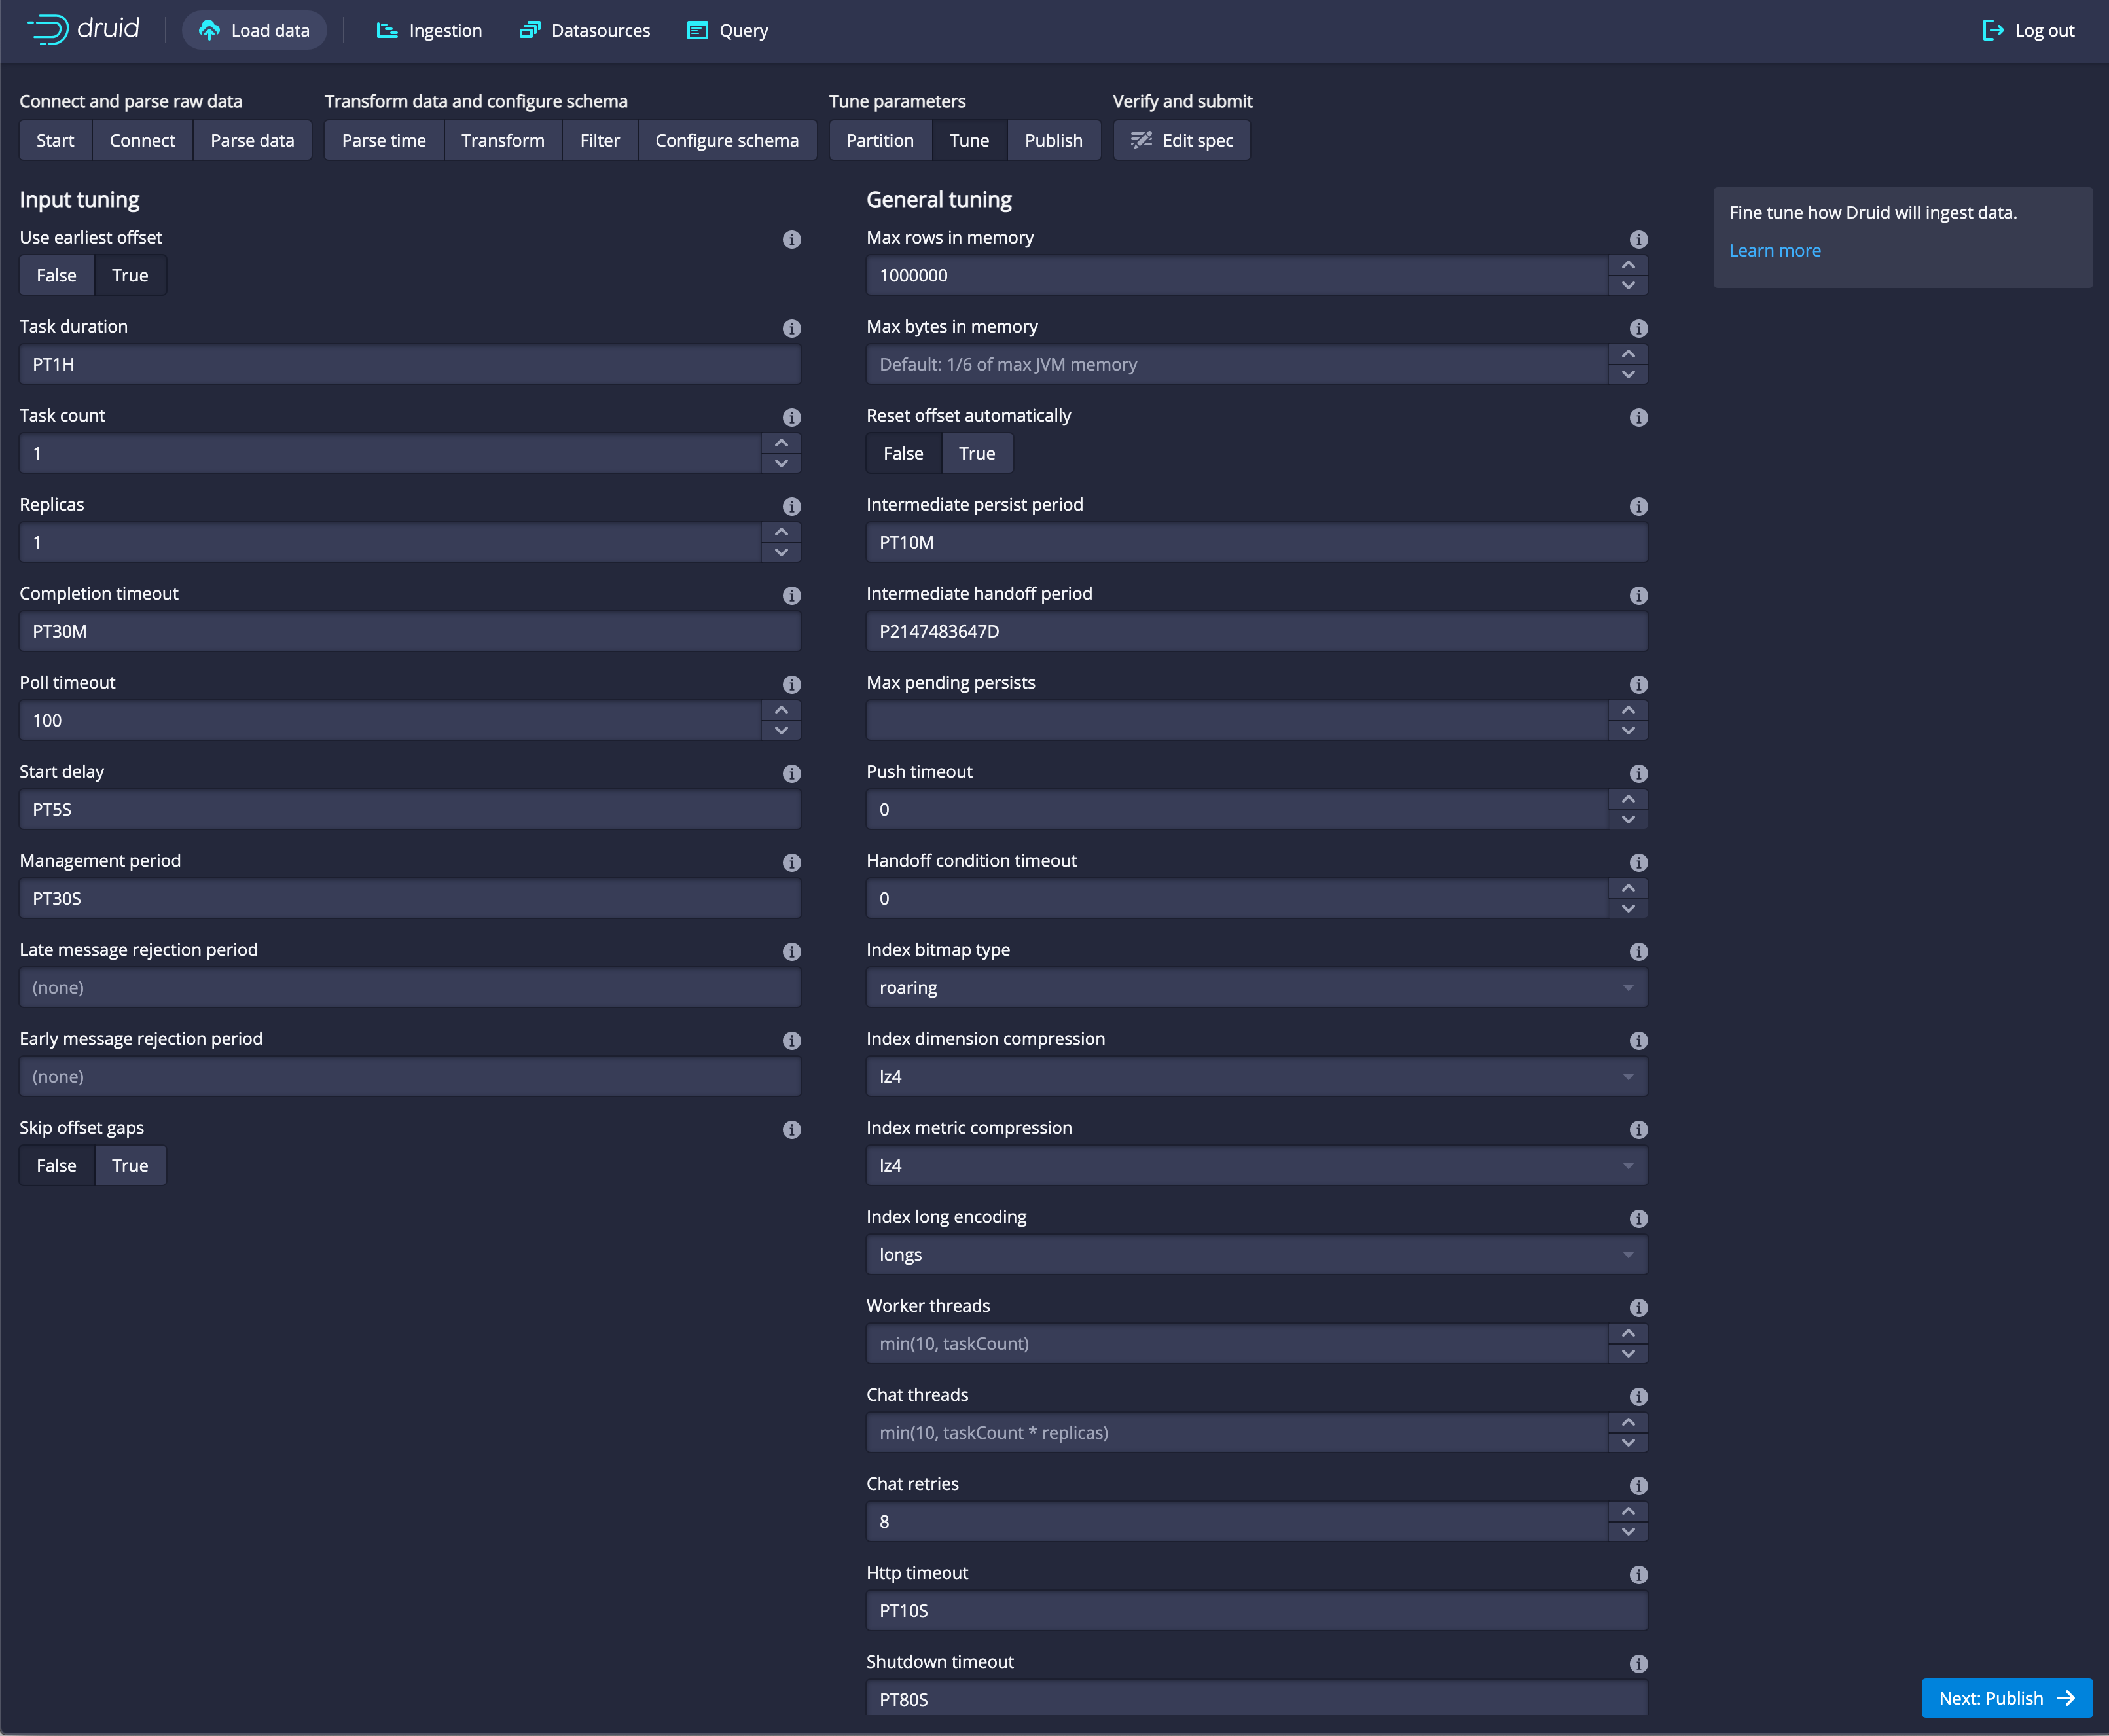
Task: Go to the Configure schema step
Action: [727, 140]
